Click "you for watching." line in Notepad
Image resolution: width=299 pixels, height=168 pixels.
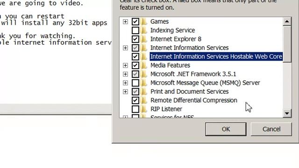42,36
